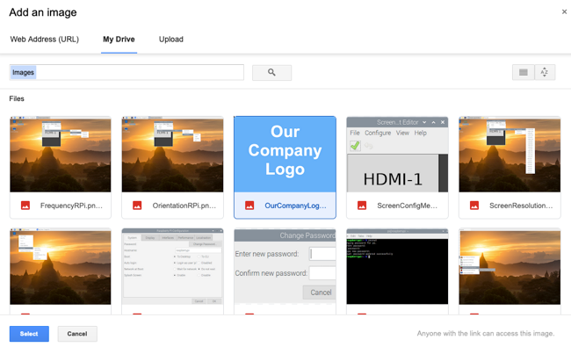
Task: Click the magnifying glass search button
Action: pos(271,72)
